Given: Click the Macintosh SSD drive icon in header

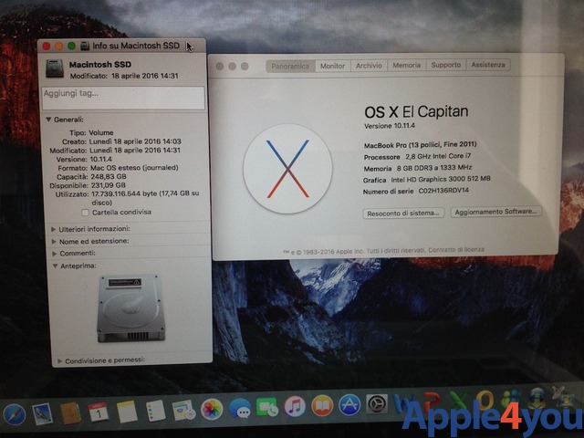Looking at the screenshot, I should click(55, 69).
